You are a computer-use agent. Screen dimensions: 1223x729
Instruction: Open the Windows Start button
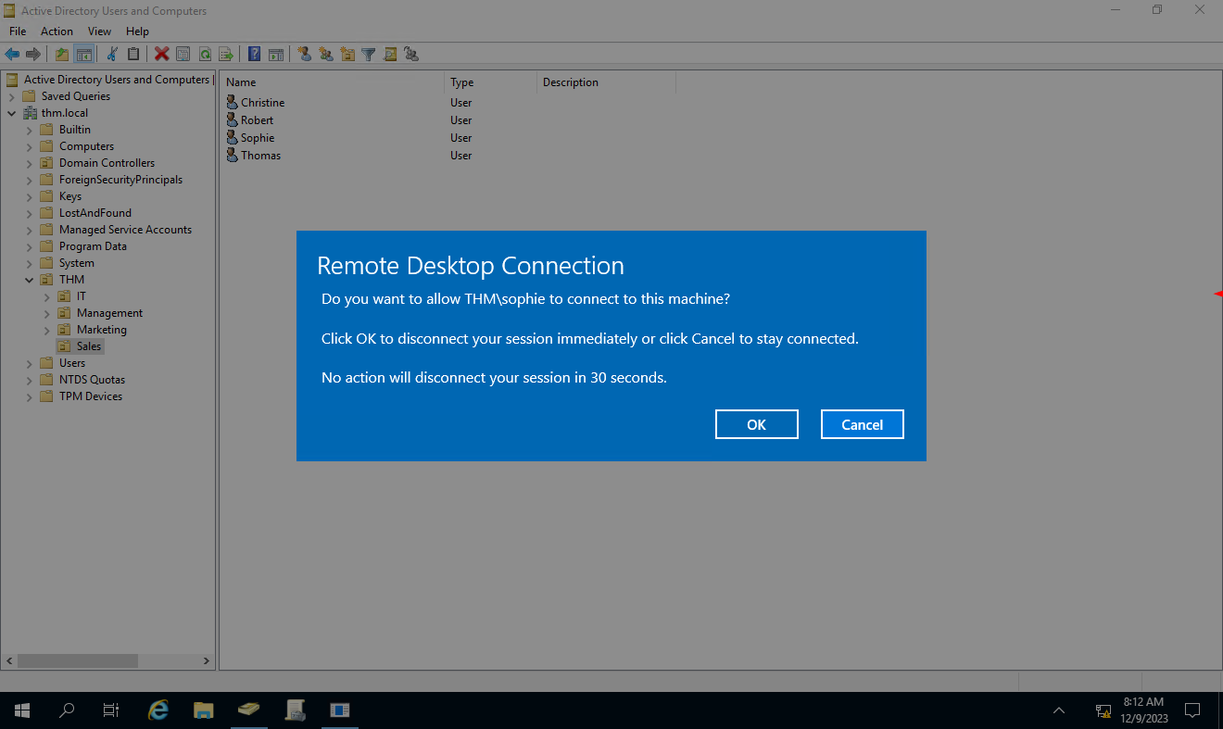[x=22, y=710]
